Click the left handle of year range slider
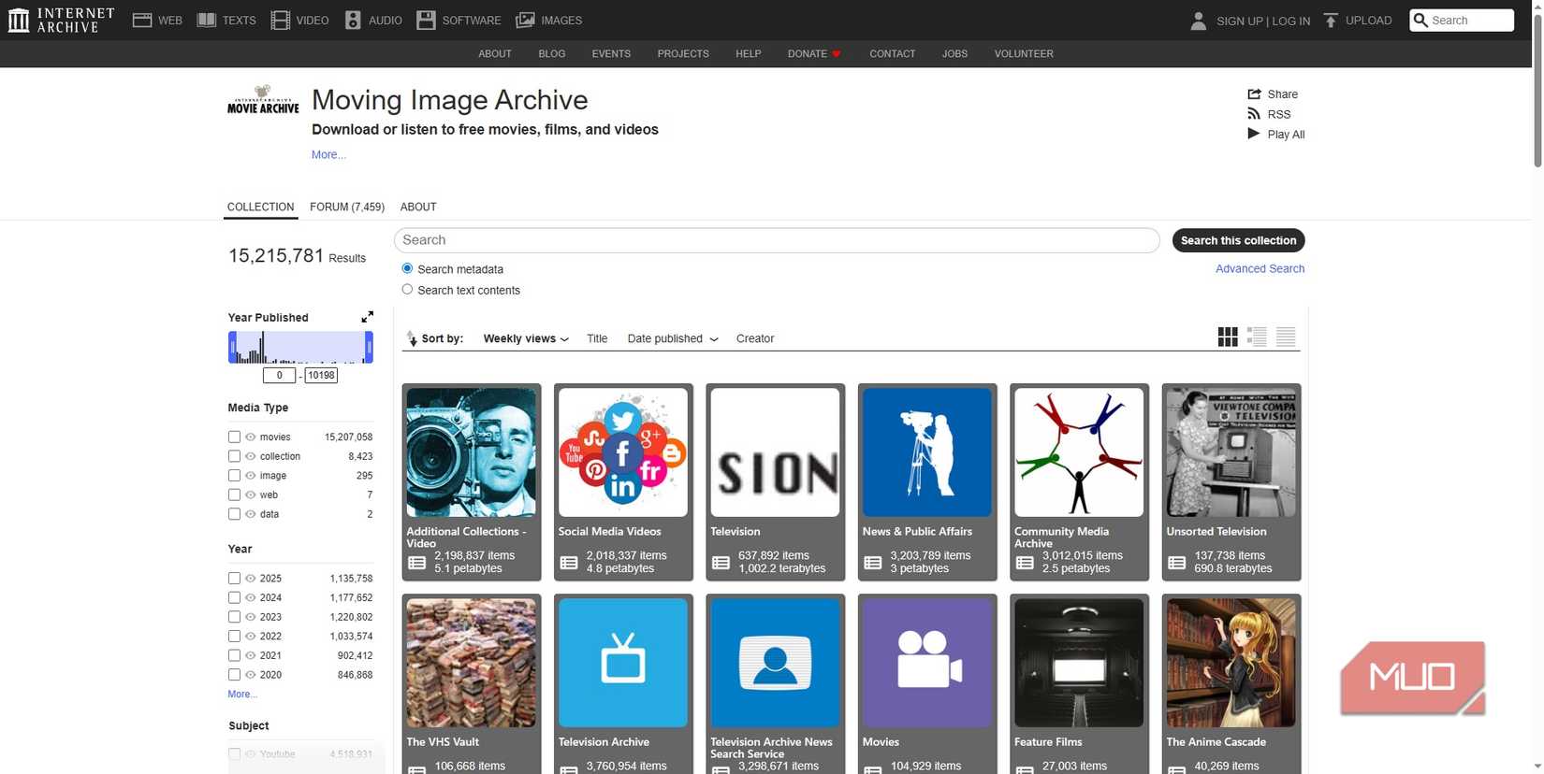Screen dimensions: 1544x774 [232, 347]
